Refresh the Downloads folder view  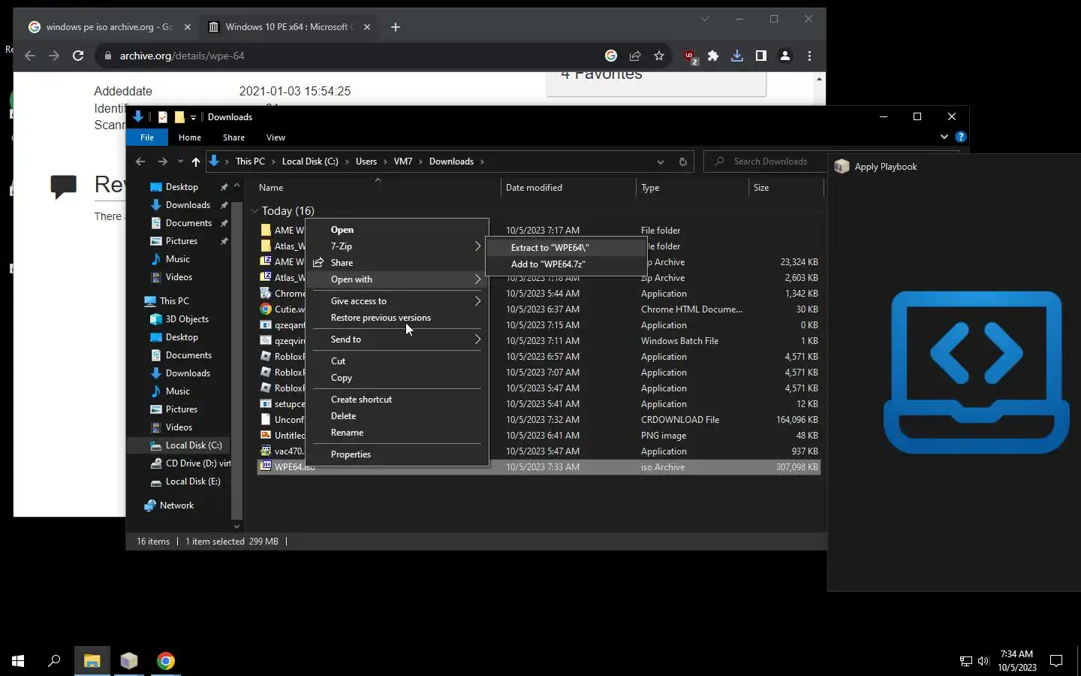point(682,161)
